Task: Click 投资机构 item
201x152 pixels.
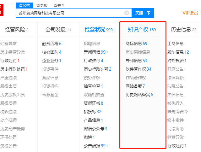Action: (x=50, y=86)
